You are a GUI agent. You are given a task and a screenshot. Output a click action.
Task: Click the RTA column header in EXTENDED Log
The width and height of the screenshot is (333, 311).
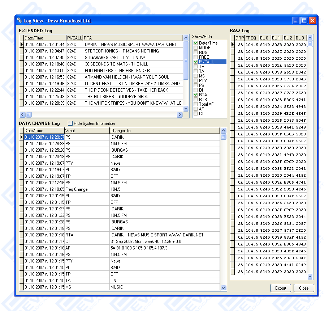click(132, 38)
